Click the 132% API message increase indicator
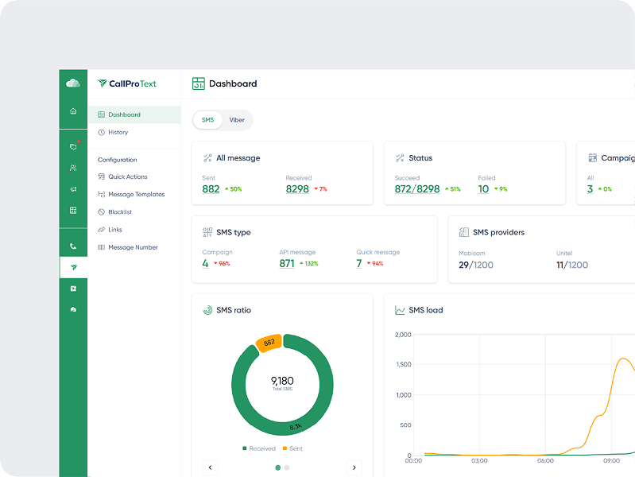The height and width of the screenshot is (477, 635). tap(309, 263)
